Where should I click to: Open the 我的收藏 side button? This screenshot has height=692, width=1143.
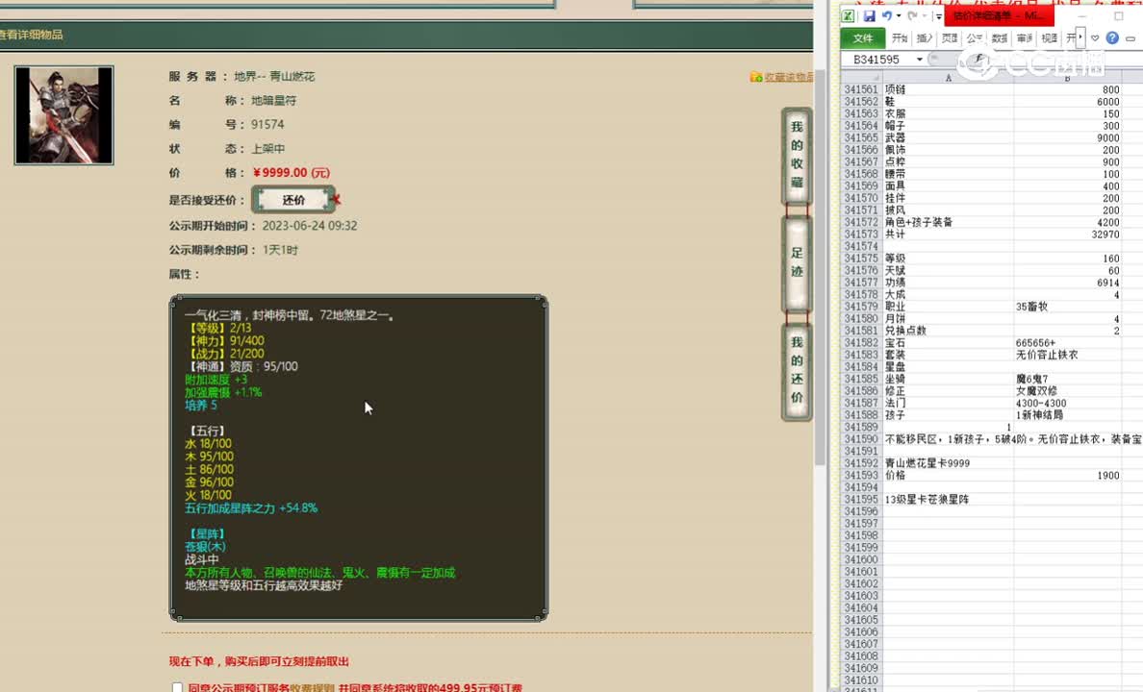(x=797, y=155)
